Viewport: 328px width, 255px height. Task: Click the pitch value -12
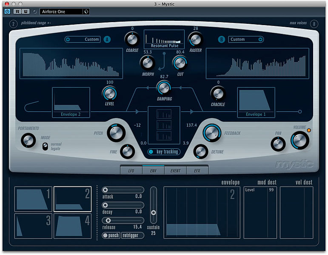click(x=137, y=125)
